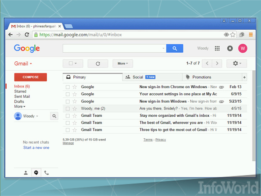Star the Stay more organized message
This screenshot has height=196, width=261.
pyautogui.click(x=75, y=115)
